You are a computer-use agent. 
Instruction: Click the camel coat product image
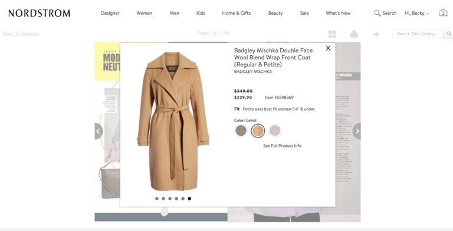click(x=173, y=121)
